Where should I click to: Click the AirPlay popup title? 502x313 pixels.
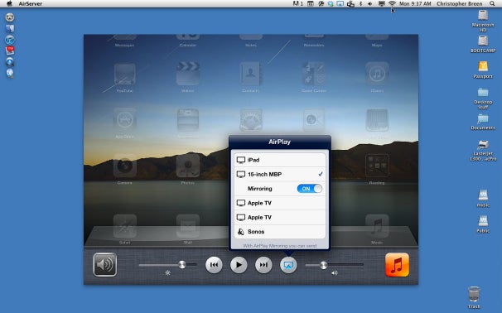[279, 142]
